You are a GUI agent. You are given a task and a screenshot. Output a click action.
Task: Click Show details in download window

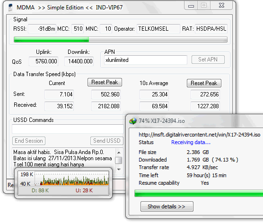[x=167, y=206]
